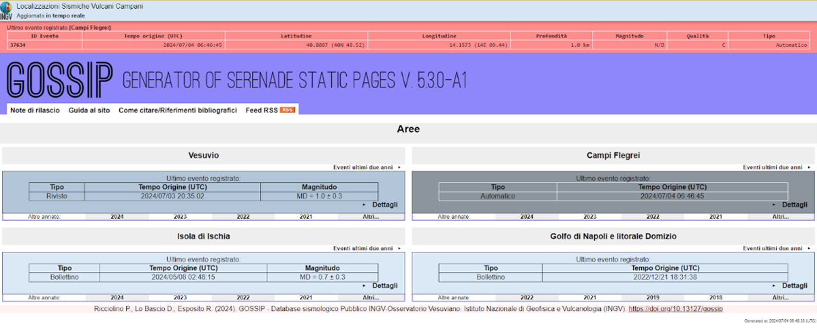The image size is (817, 336).
Task: Click longitude value 14.1573 in the banner
Action: [x=478, y=45]
